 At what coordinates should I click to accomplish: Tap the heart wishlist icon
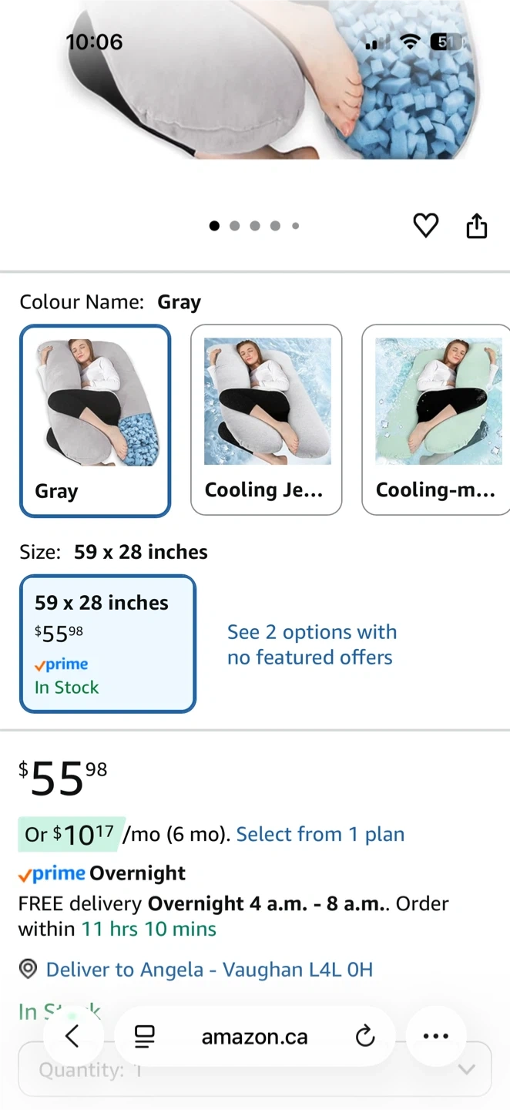425,226
